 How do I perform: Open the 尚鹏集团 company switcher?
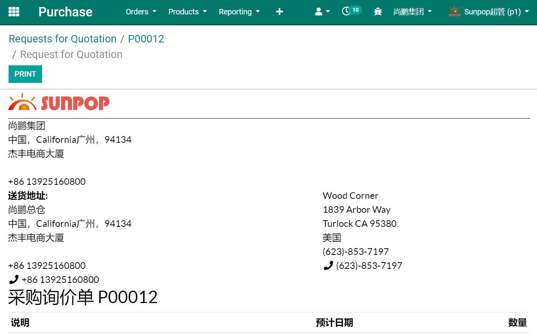point(412,12)
